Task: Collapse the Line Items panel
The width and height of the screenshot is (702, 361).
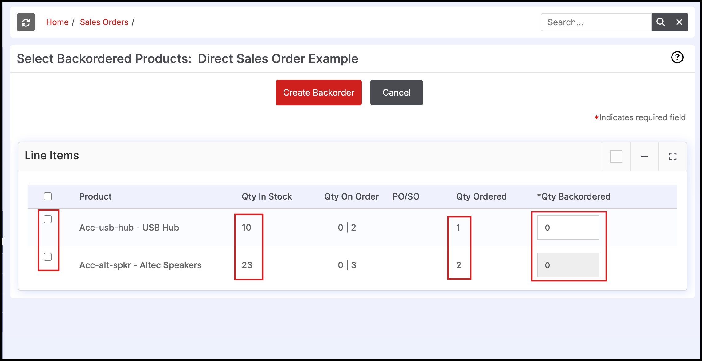Action: coord(644,157)
